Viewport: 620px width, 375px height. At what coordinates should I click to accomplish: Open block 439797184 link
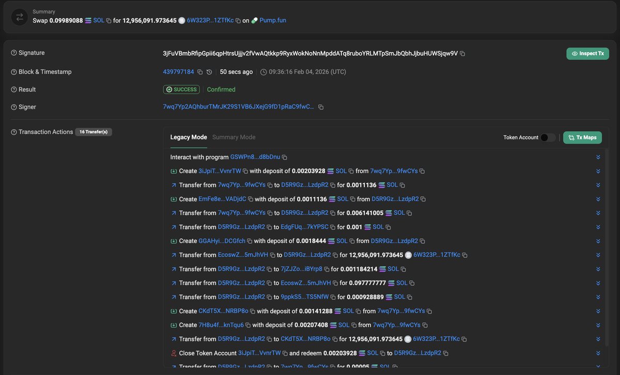click(x=179, y=72)
